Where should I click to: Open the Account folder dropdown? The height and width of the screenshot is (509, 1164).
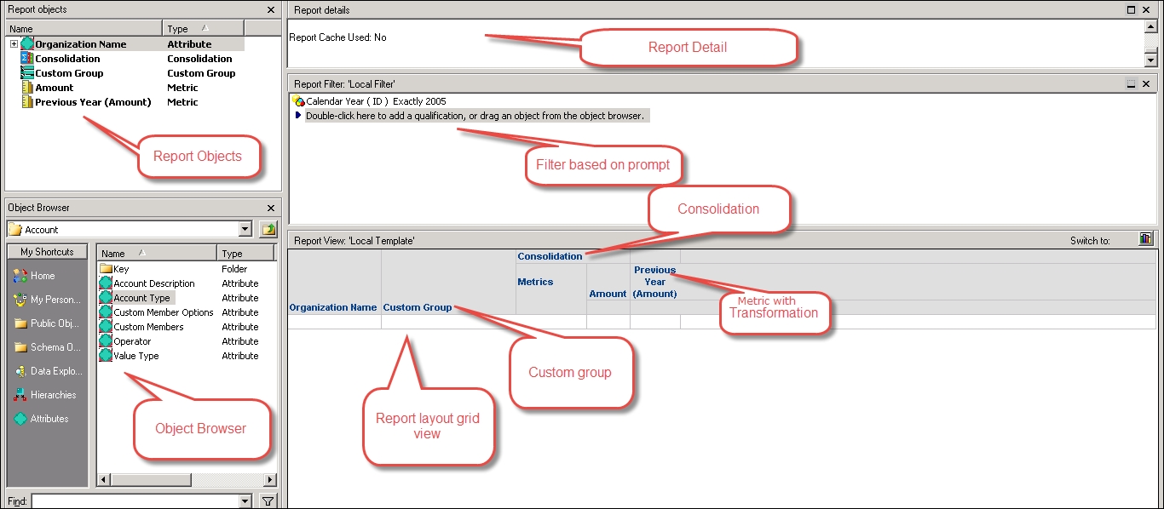click(x=246, y=230)
